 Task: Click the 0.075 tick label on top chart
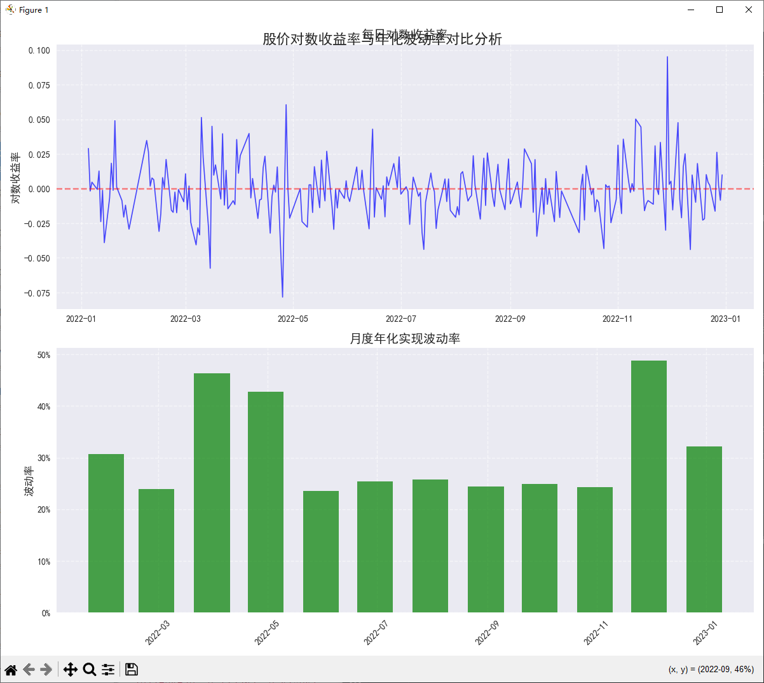point(39,85)
